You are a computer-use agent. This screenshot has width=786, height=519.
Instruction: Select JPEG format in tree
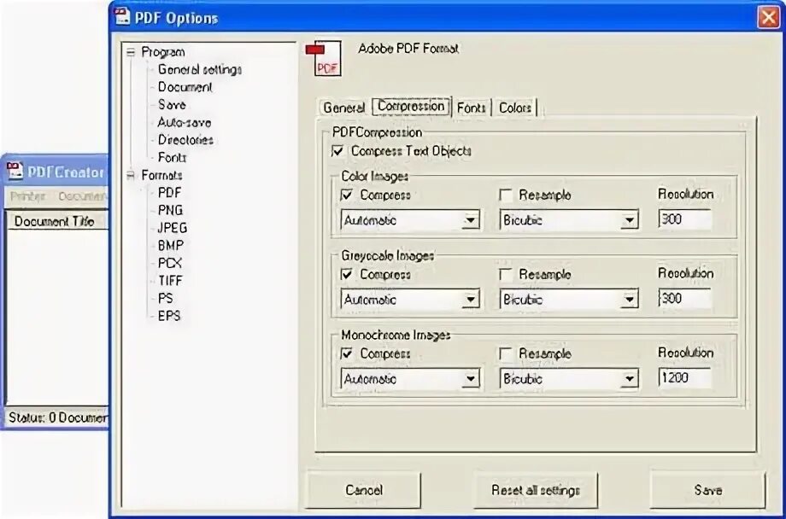[173, 228]
